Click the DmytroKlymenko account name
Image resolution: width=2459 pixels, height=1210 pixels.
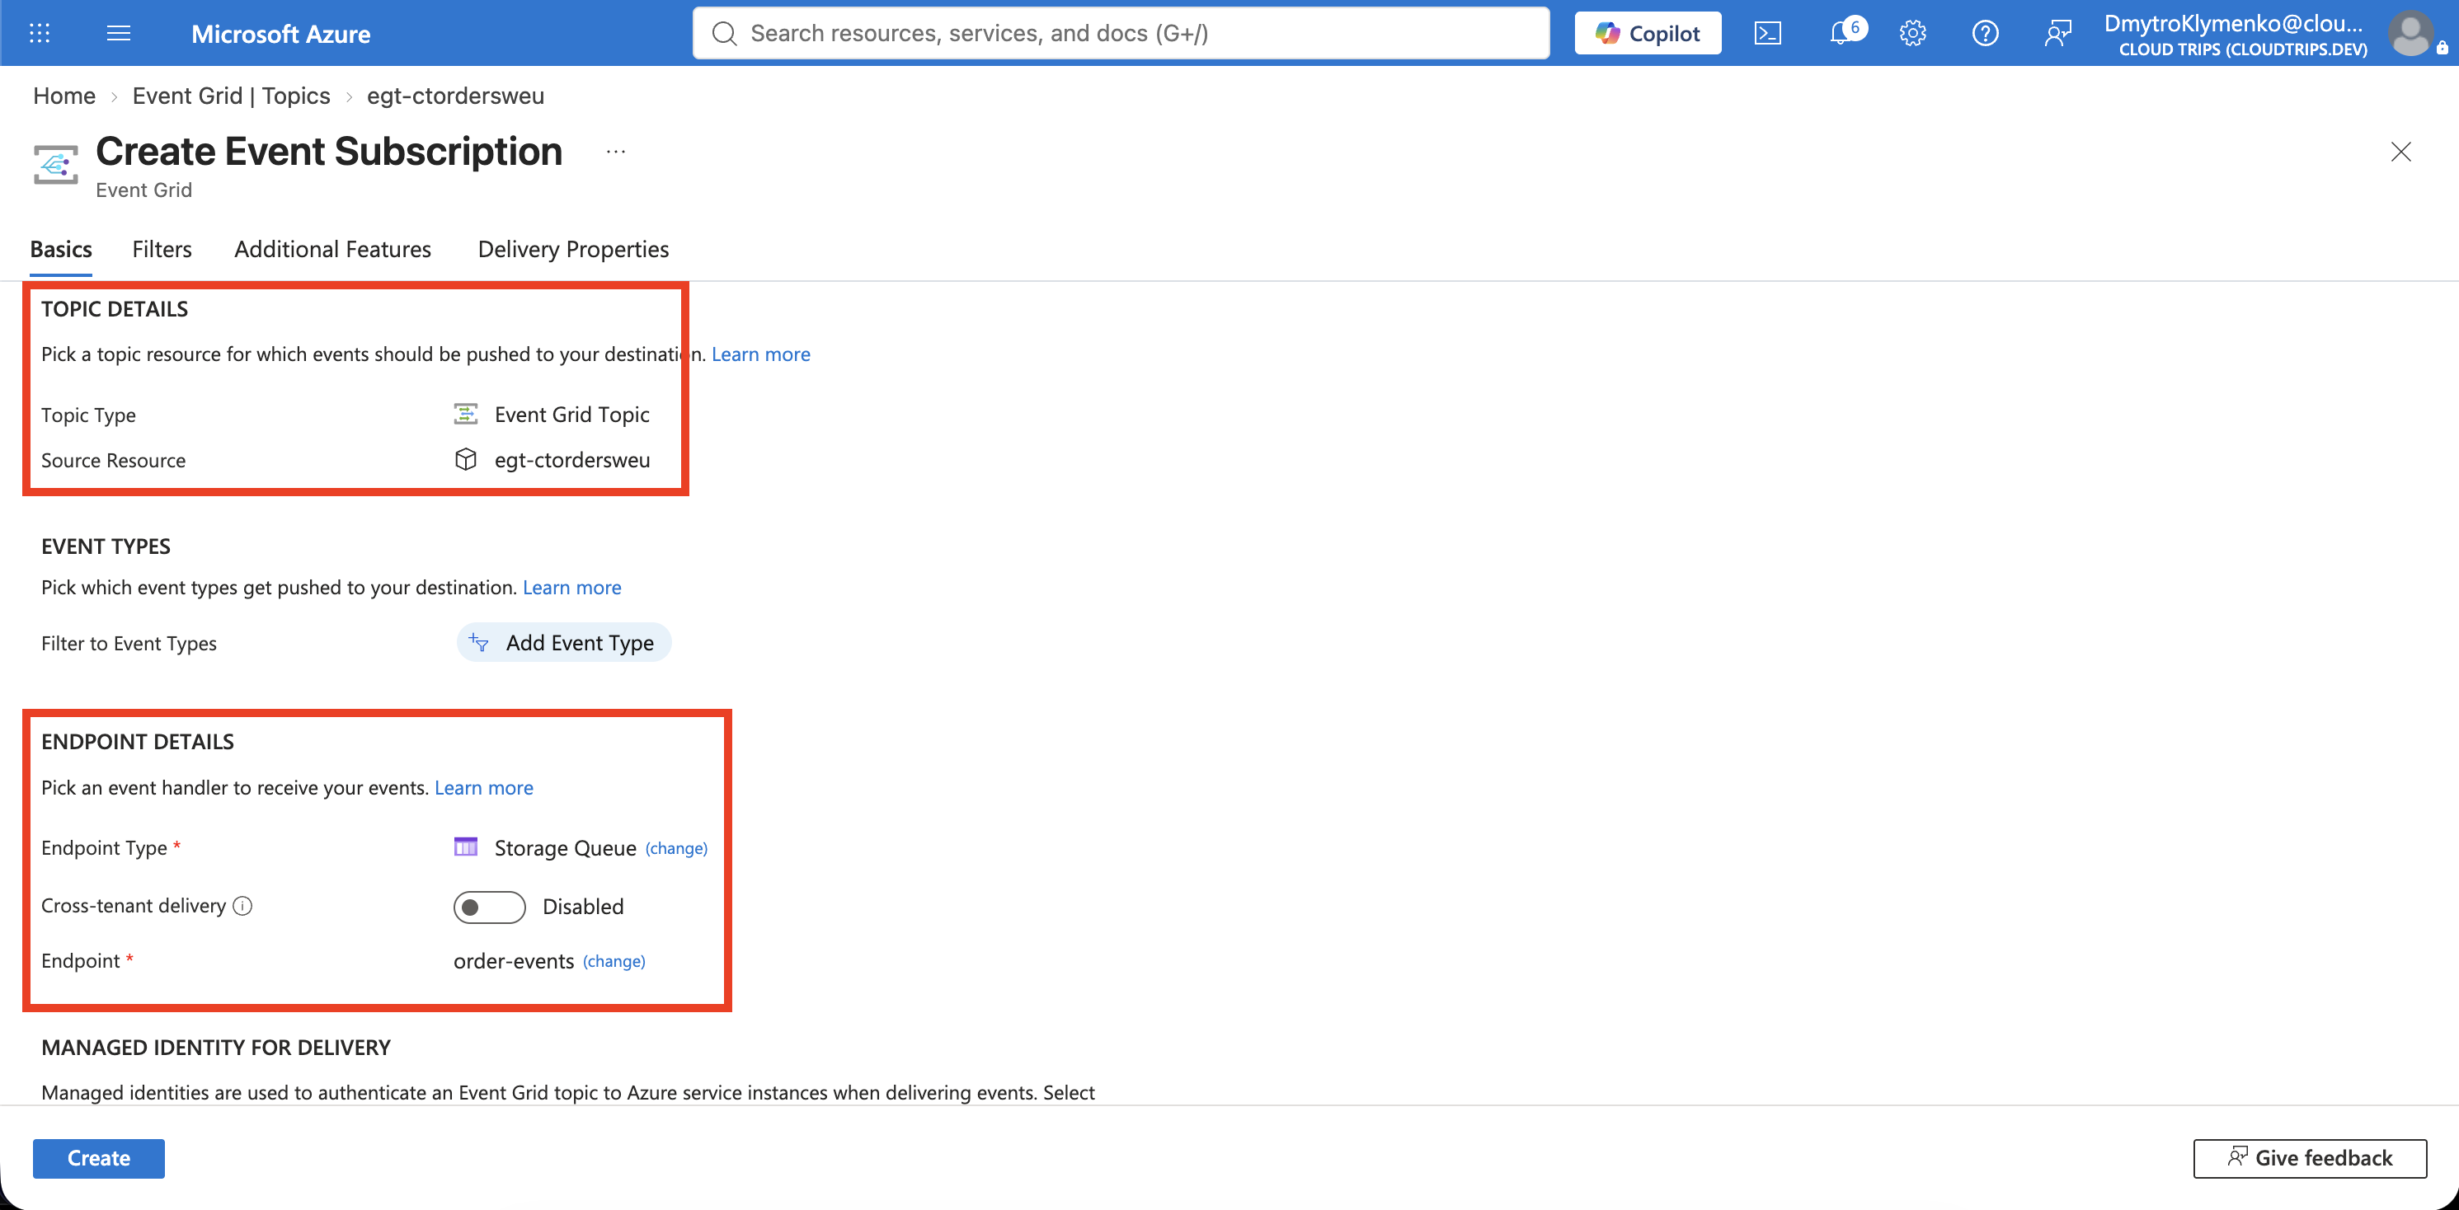coord(2234,23)
